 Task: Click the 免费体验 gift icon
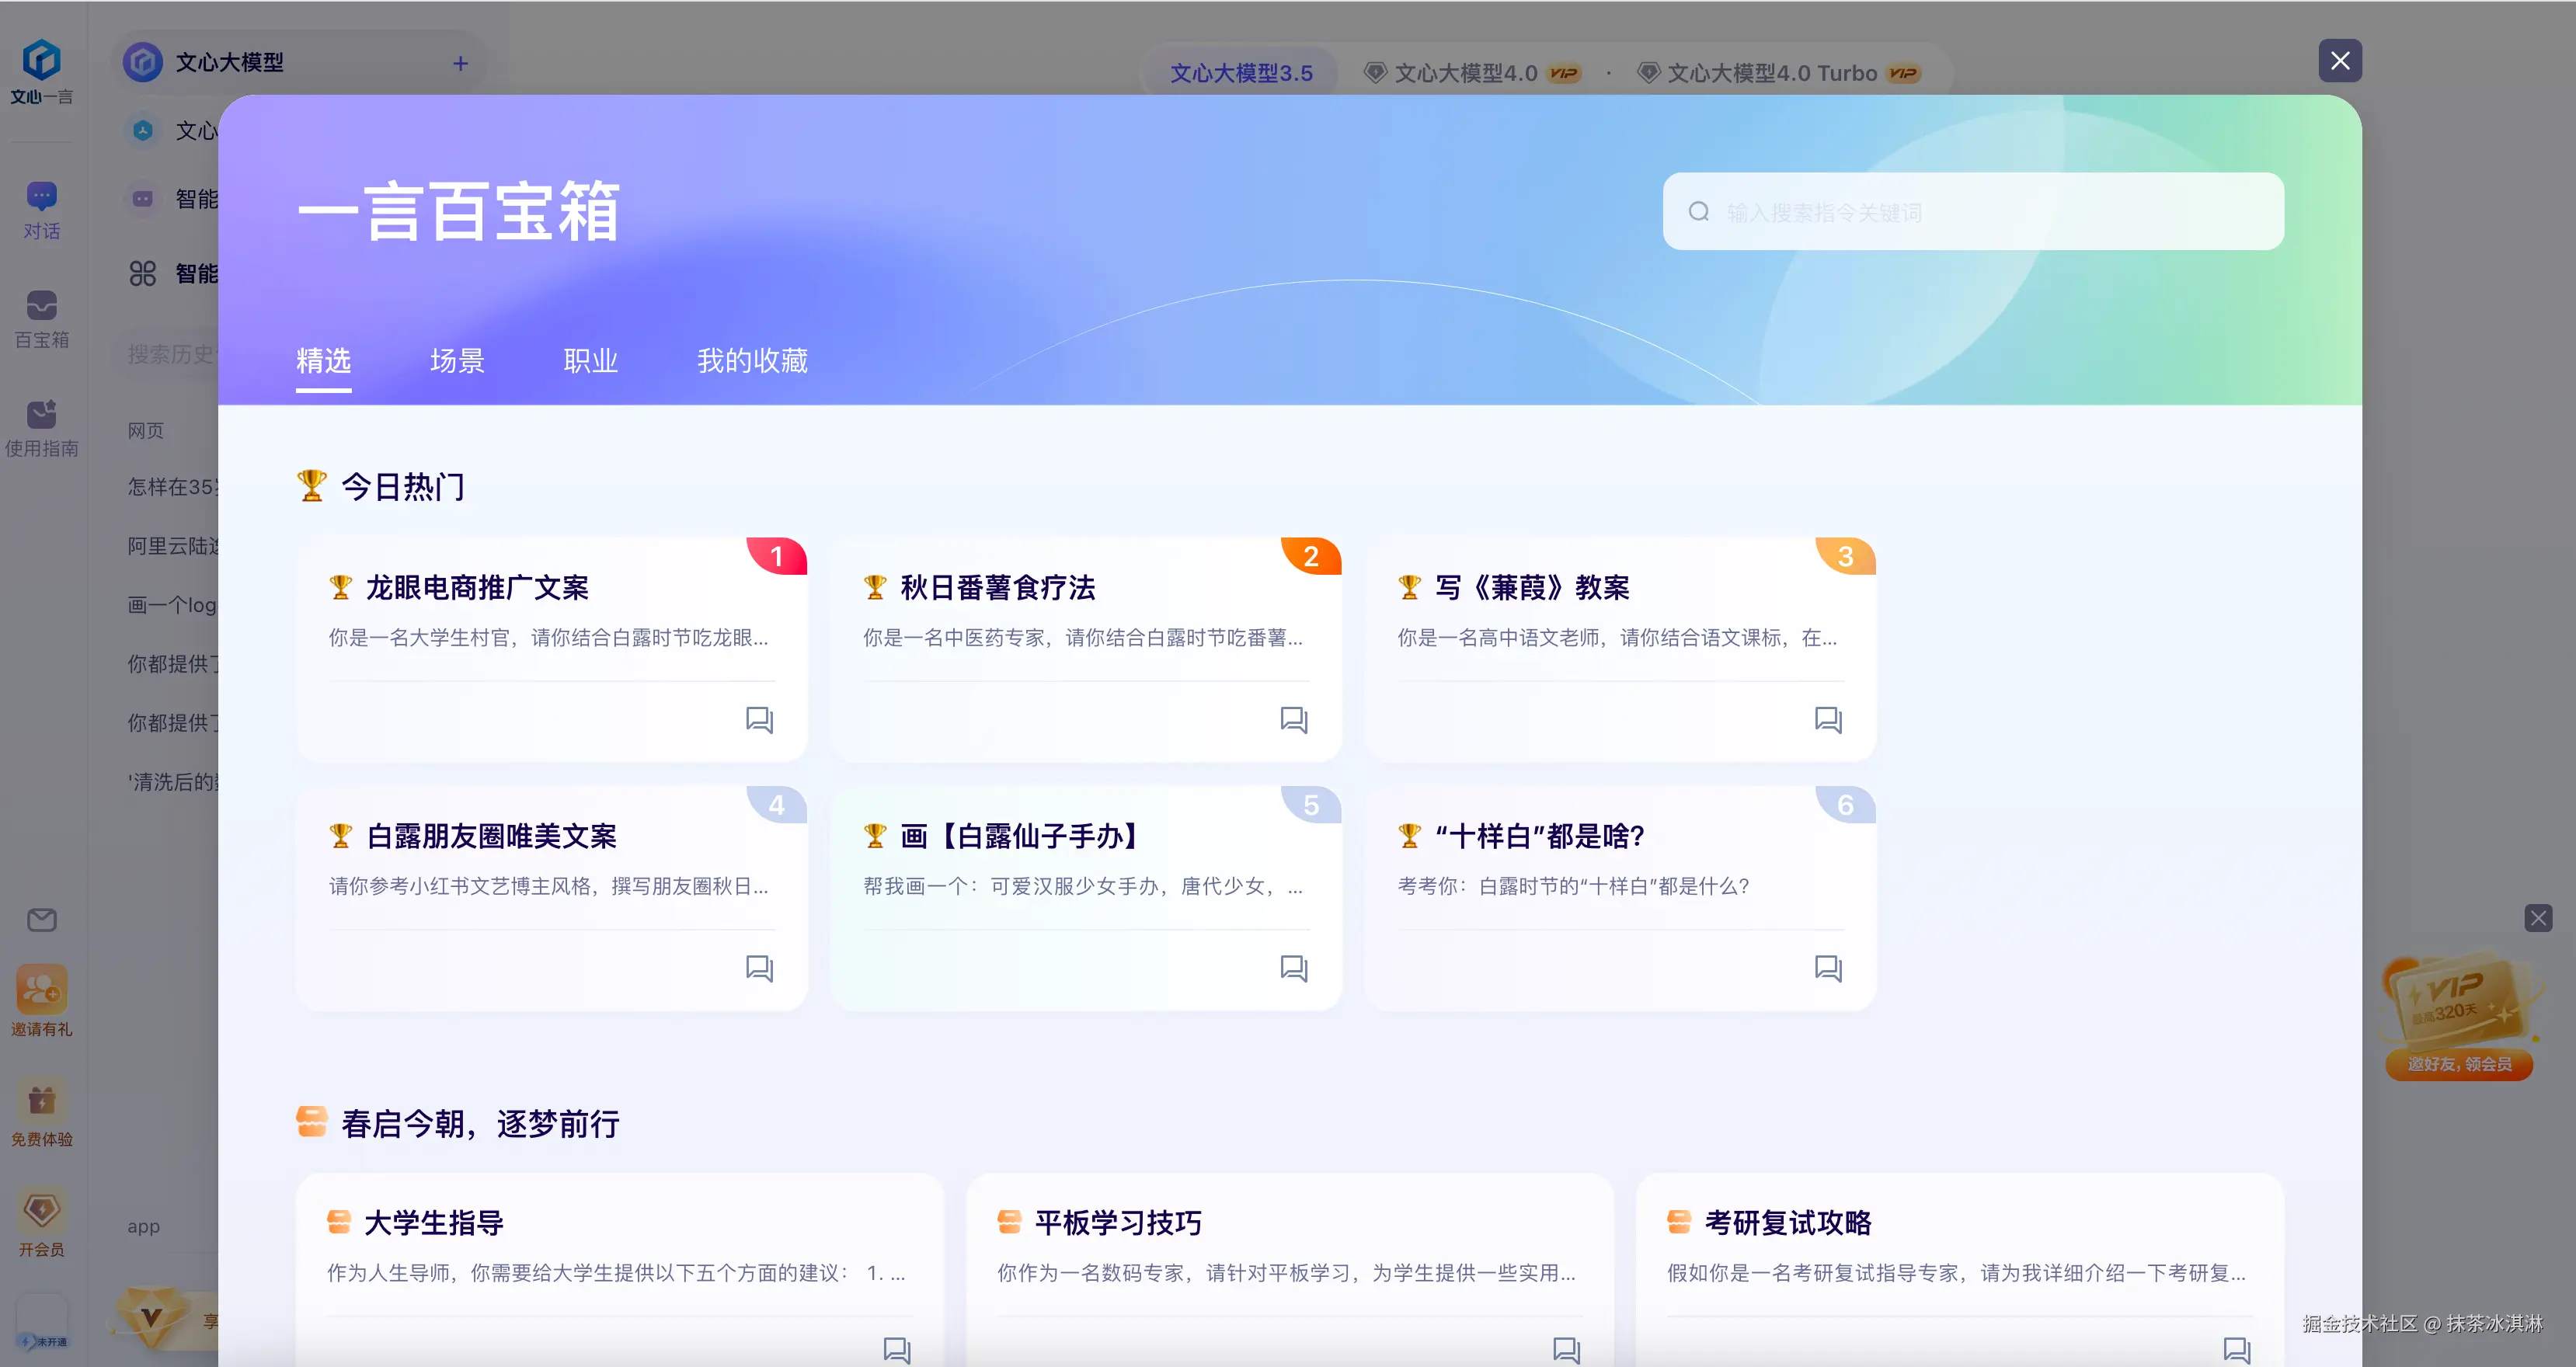[41, 1101]
